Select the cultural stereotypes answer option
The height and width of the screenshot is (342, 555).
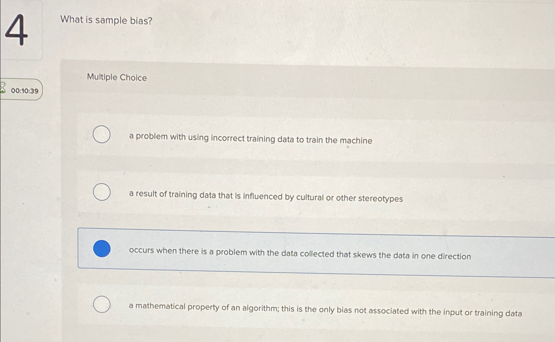click(x=102, y=193)
